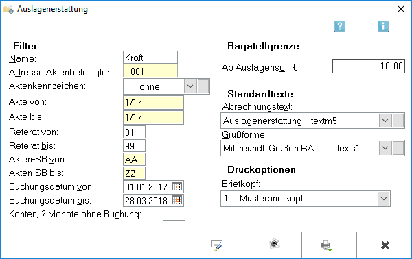Click the e-mail envelope icon button
This screenshot has width=412, height=259.
click(274, 244)
